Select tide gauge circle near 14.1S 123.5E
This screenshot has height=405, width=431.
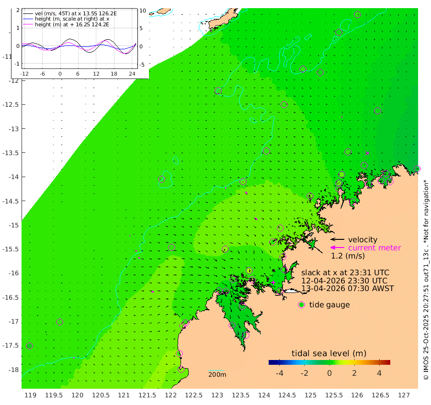pyautogui.click(x=243, y=181)
